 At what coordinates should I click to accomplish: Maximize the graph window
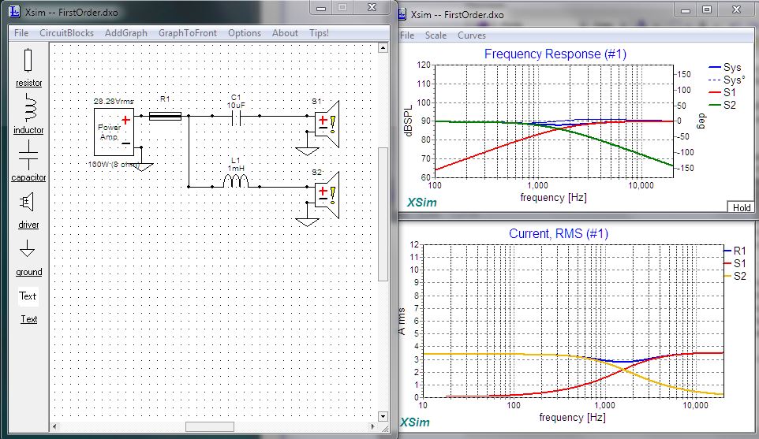707,9
